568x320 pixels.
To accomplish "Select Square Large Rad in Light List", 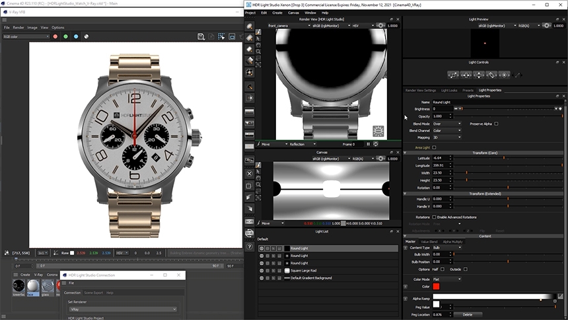I will pyautogui.click(x=328, y=270).
